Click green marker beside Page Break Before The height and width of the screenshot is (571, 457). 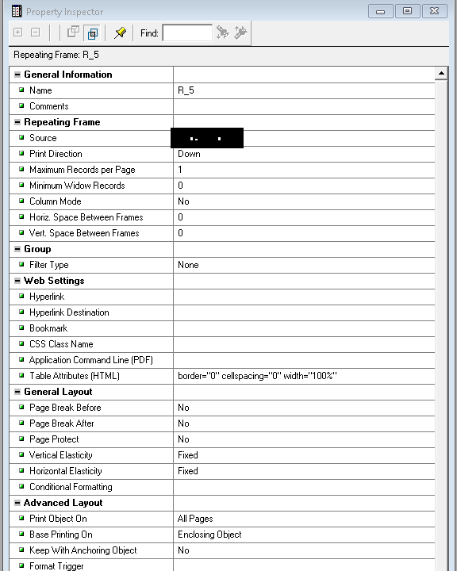tap(21, 407)
